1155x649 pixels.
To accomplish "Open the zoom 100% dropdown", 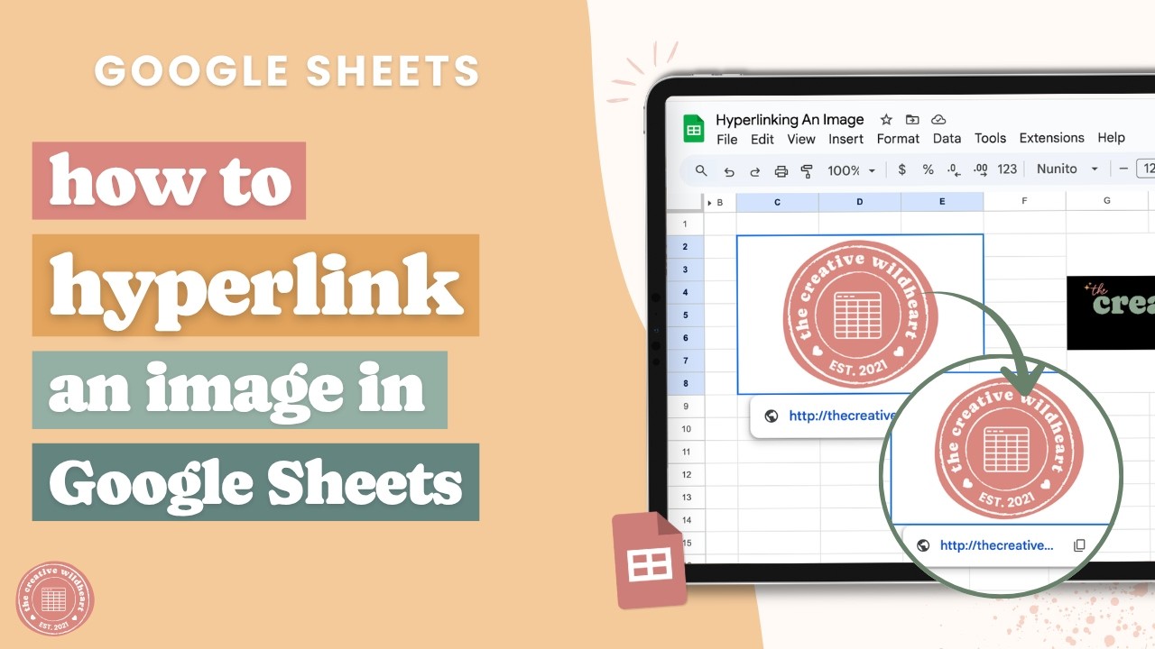I will click(x=852, y=170).
